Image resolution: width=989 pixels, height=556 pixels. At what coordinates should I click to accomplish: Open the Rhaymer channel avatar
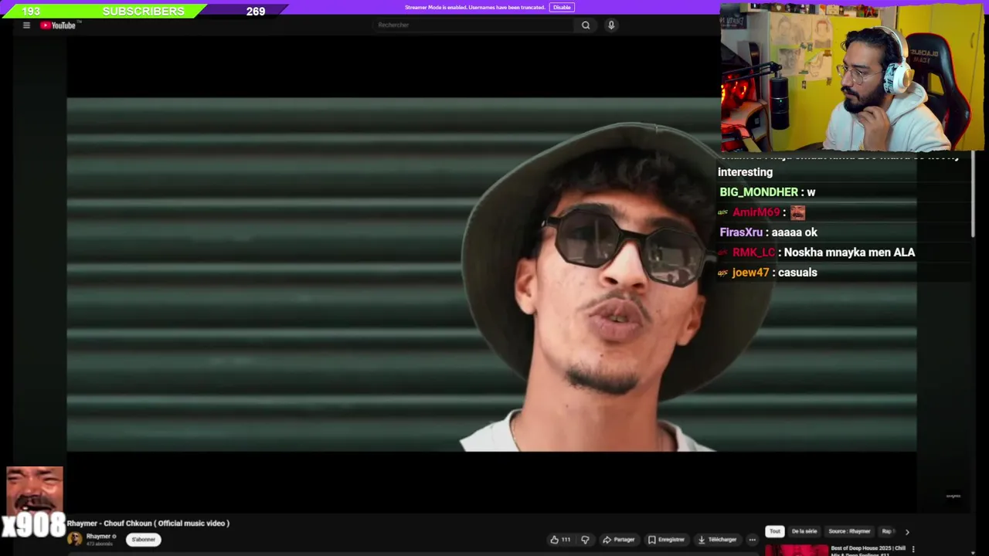(75, 540)
